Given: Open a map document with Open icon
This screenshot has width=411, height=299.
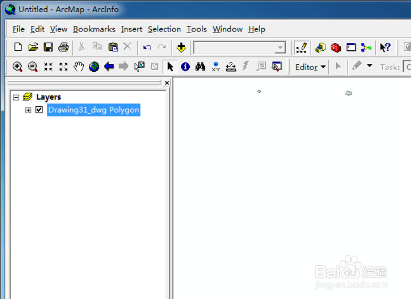Looking at the screenshot, I should [x=33, y=47].
